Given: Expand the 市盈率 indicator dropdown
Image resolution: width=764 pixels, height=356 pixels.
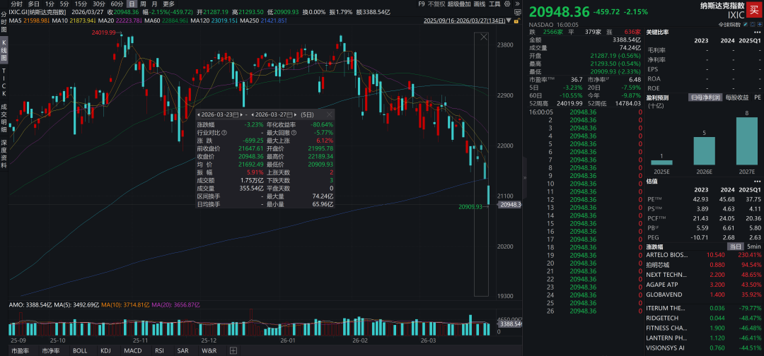Looking at the screenshot, I should 21,350.
